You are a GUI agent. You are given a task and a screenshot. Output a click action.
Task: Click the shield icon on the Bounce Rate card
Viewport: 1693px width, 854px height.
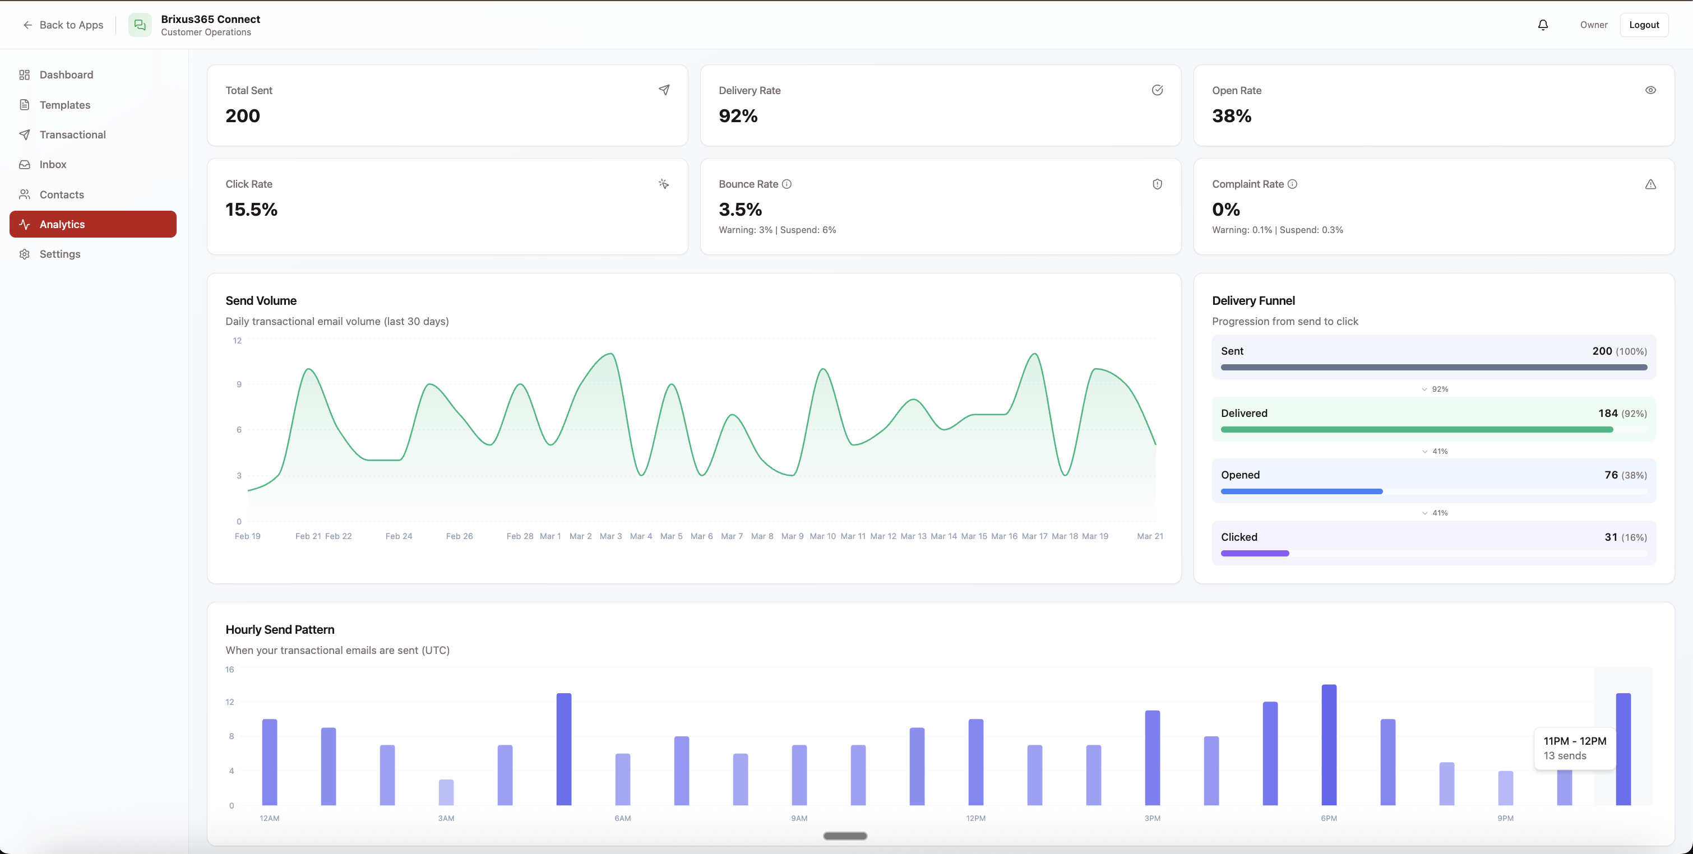point(1158,184)
